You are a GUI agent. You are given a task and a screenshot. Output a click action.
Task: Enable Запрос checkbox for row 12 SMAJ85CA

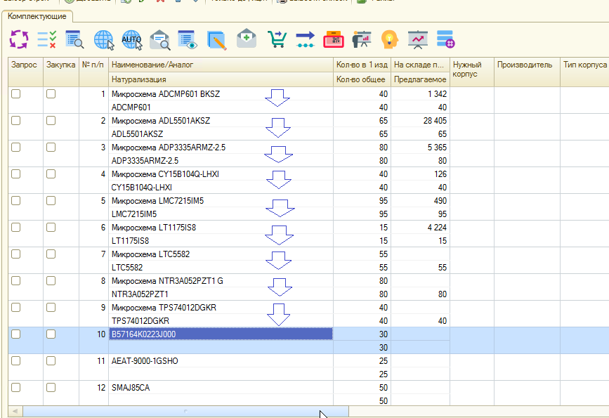click(x=16, y=388)
